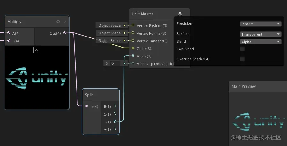Click the Split In(4) input port
Viewport: 287px width, 146px height.
86,106
